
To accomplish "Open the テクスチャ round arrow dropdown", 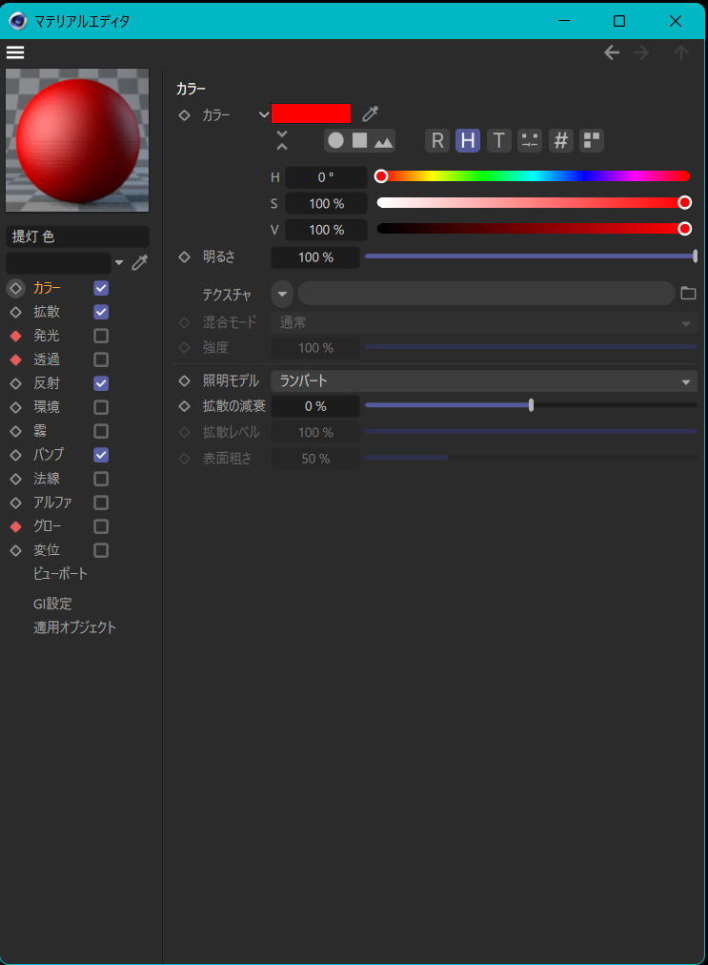I will [x=282, y=294].
